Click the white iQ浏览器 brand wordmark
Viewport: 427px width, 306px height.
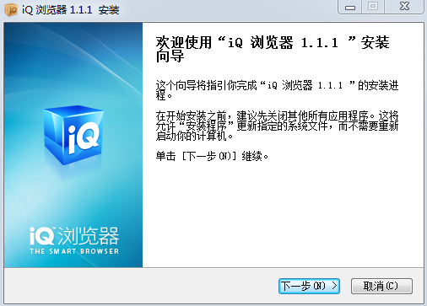coord(74,236)
